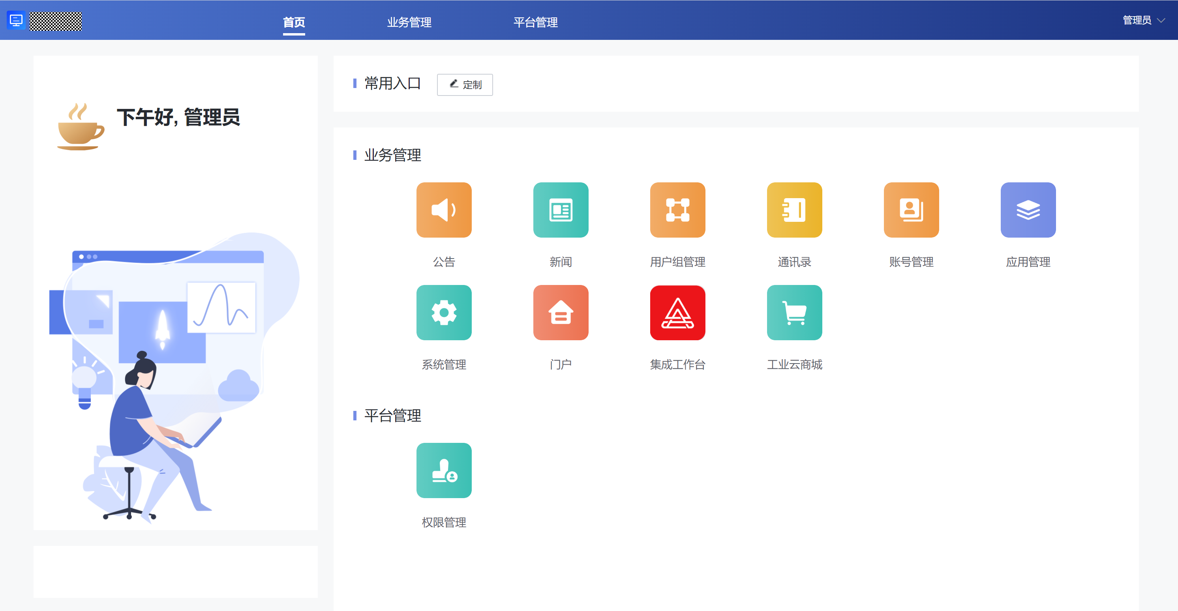
Task: Click the 新闻 text label
Action: pyautogui.click(x=561, y=262)
